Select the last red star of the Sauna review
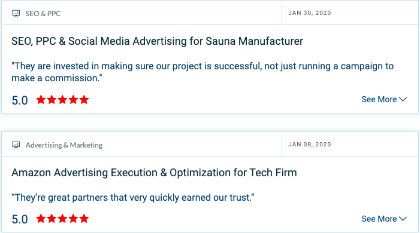The height and width of the screenshot is (233, 420). point(84,99)
